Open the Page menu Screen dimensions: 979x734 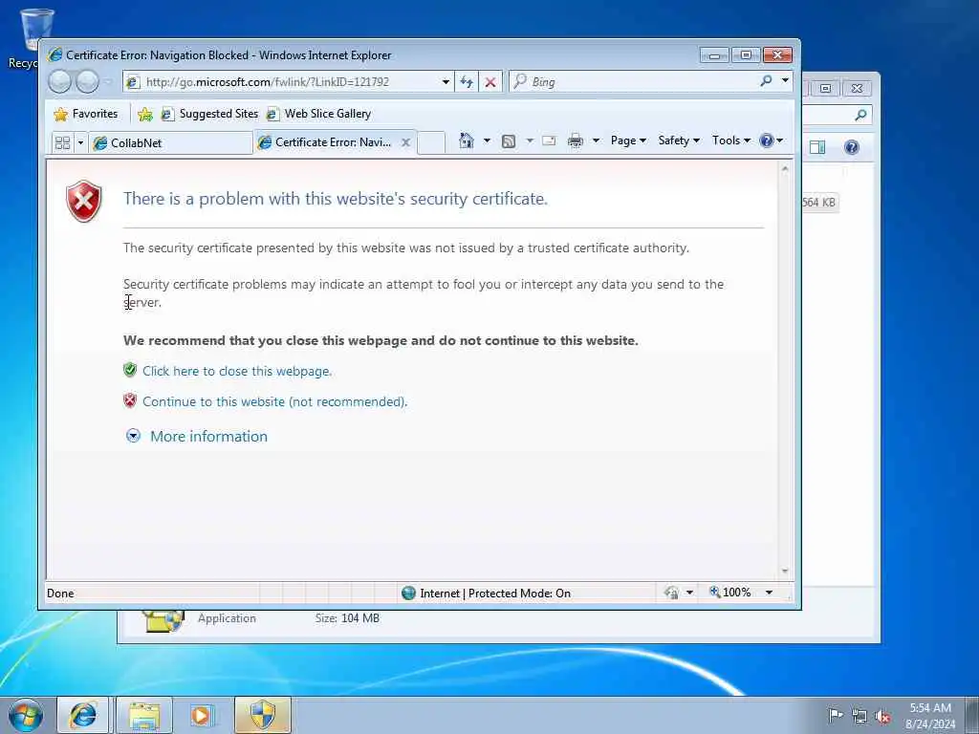(628, 140)
